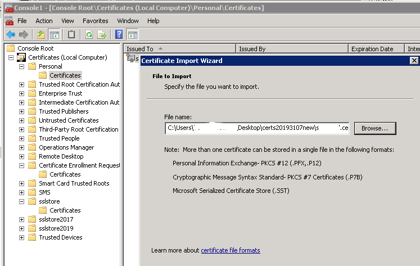This screenshot has height=266, width=420.
Task: Click the Refresh toolbar icon
Action: 89,35
